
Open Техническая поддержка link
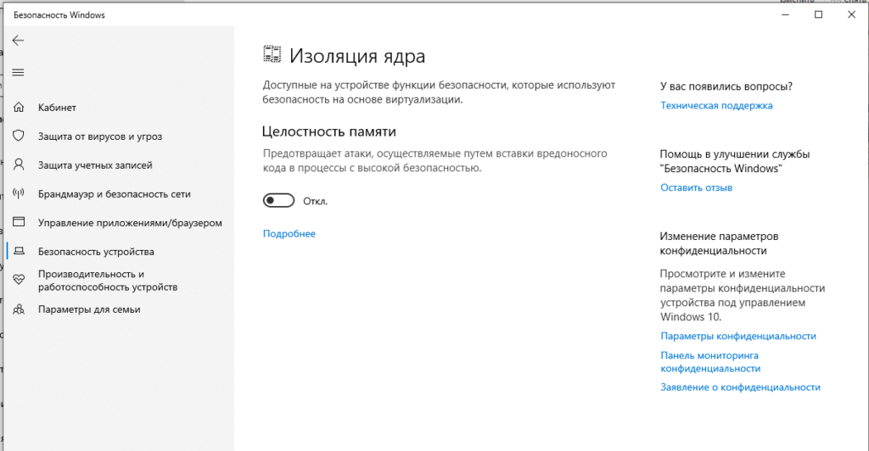click(x=716, y=105)
